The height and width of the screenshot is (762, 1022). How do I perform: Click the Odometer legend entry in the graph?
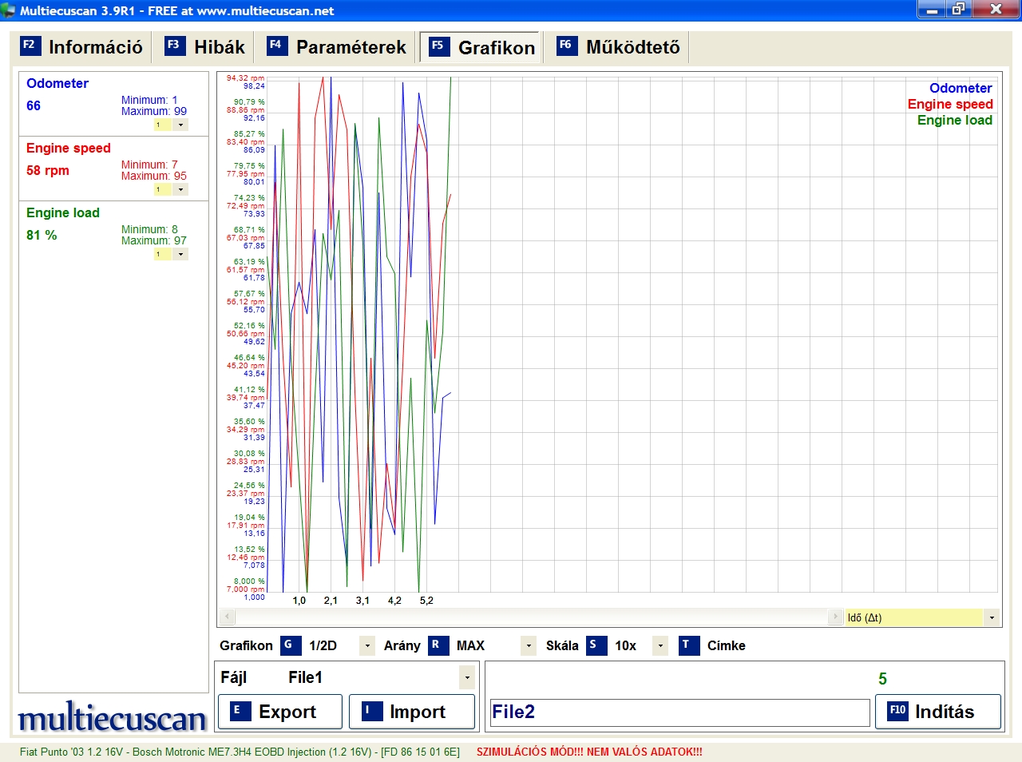click(961, 88)
